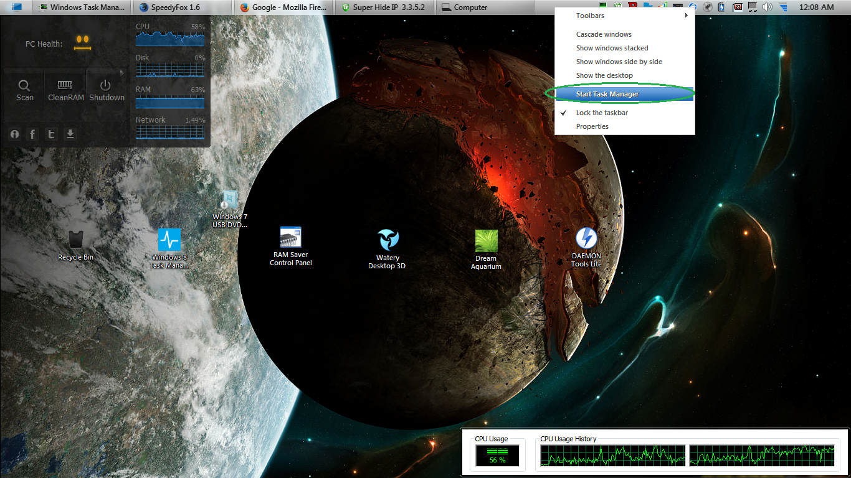Click the rocket icon in system tray
This screenshot has width=851, height=478.
pyautogui.click(x=707, y=7)
